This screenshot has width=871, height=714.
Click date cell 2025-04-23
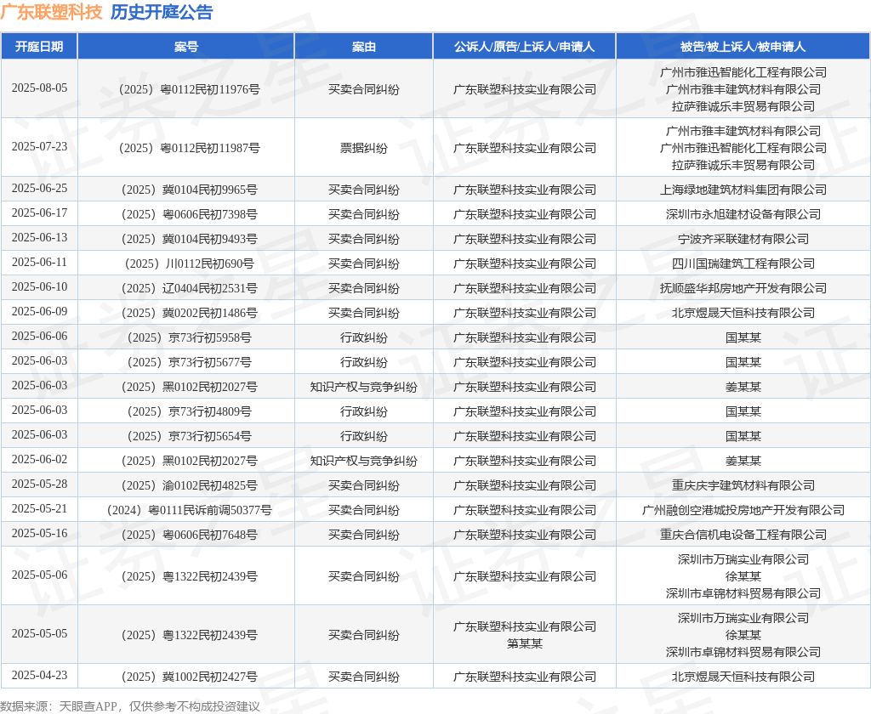(x=39, y=676)
